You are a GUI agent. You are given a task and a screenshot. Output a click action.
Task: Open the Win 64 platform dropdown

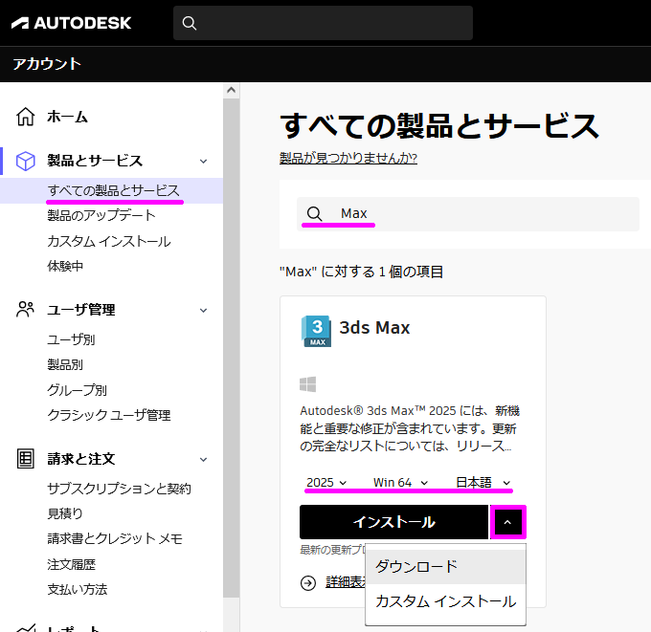400,483
